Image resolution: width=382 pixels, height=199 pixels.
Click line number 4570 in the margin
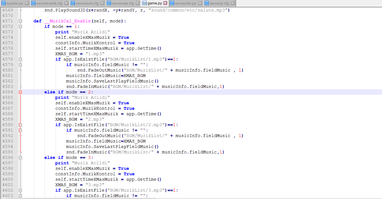tap(8, 16)
